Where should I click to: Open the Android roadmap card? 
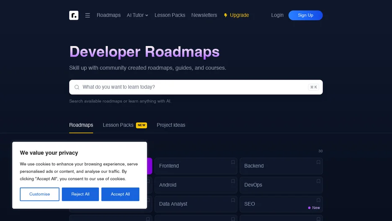[x=196, y=185]
